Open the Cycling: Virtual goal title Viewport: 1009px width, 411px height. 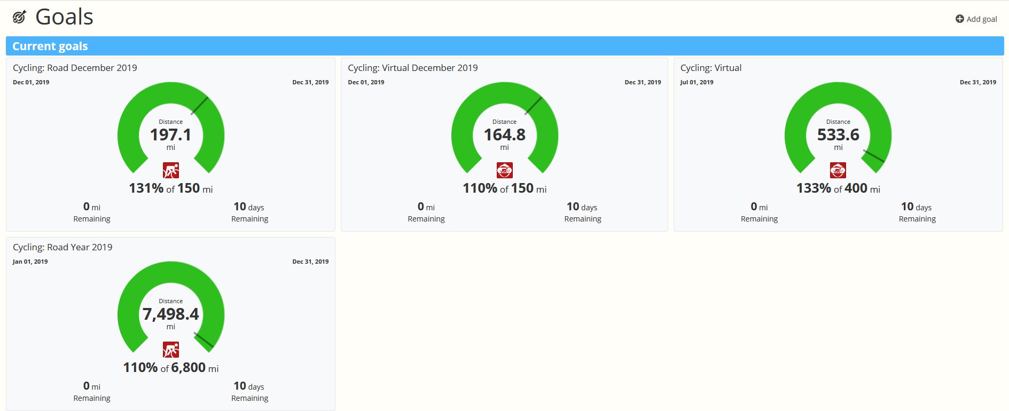pyautogui.click(x=711, y=68)
